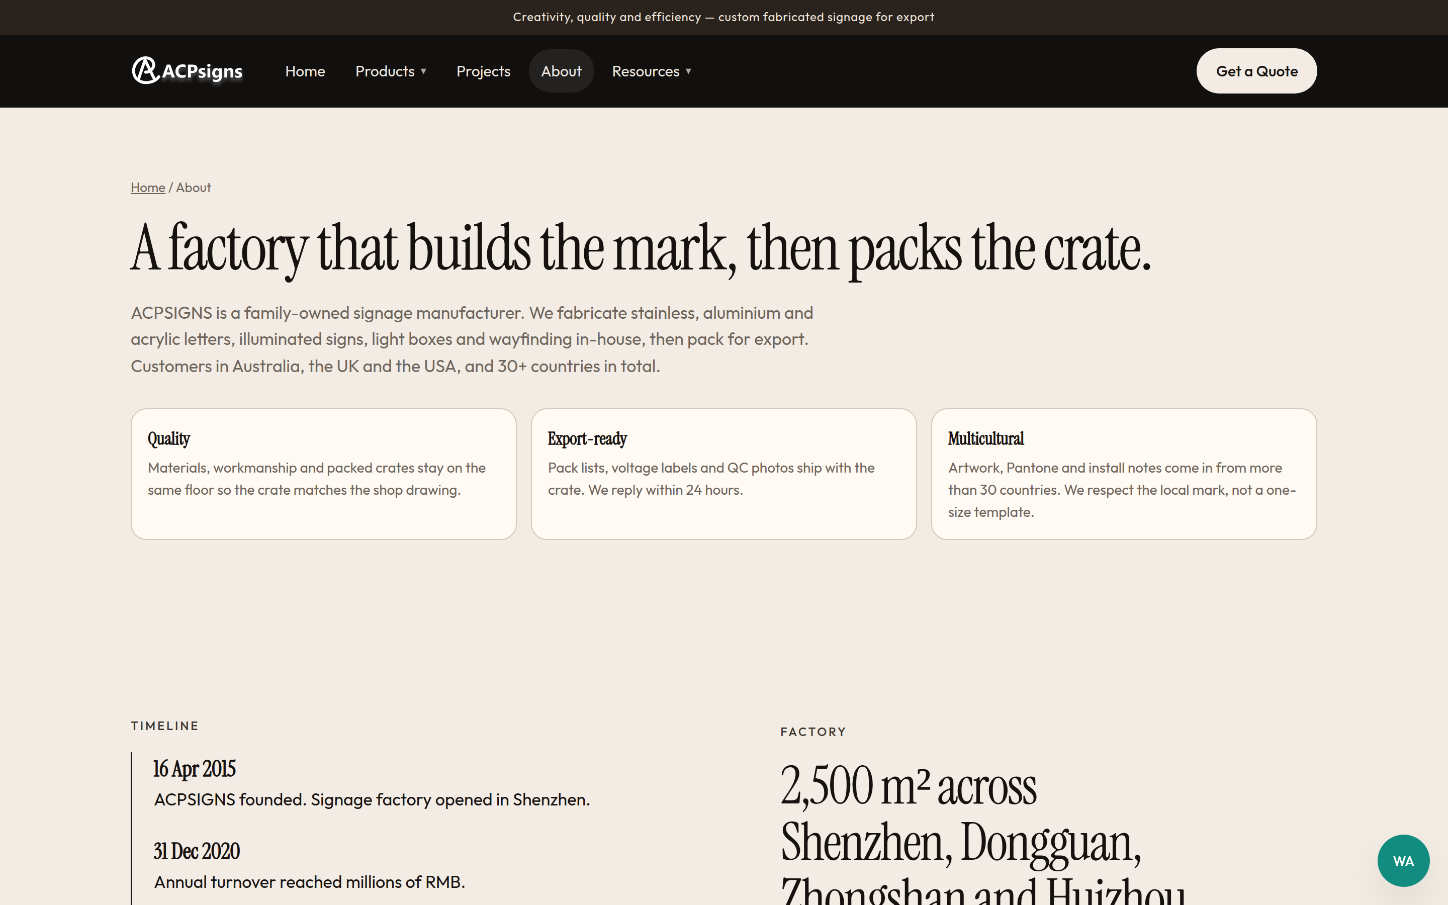The height and width of the screenshot is (905, 1448).
Task: Click the 16 Apr 2015 timeline date
Action: [195, 769]
